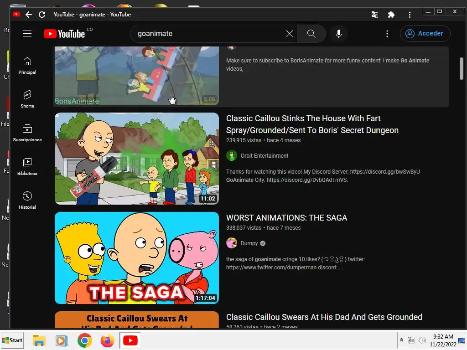This screenshot has height=350, width=467.
Task: Click the 338,037 vistas text
Action: coord(244,228)
